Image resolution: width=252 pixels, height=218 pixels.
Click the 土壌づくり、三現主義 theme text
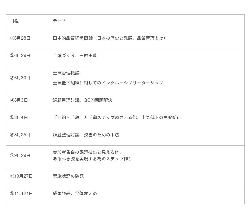tap(75, 56)
